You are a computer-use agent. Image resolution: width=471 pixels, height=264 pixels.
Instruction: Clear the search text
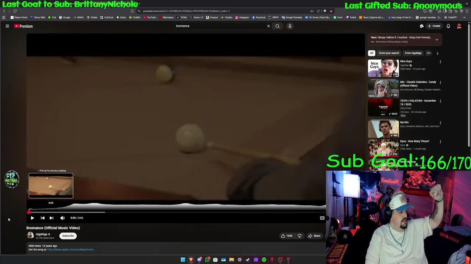(269, 26)
